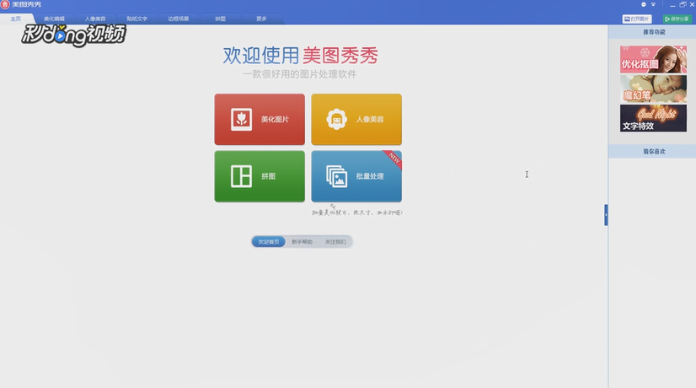Minimize the Meitu XiuXiu window
Image resolution: width=696 pixels, height=388 pixels.
672,5
